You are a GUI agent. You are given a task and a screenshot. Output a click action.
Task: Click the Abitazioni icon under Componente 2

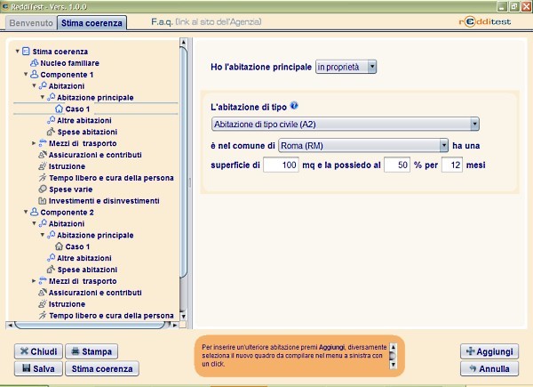click(x=43, y=223)
